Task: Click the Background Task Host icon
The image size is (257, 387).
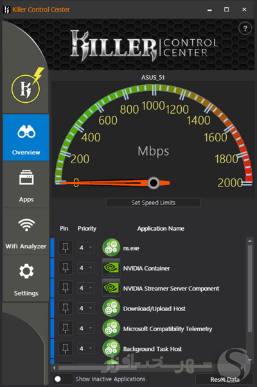Action: pos(111,348)
